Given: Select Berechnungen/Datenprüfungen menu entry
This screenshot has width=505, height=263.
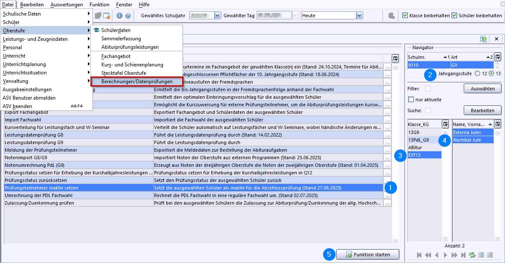Looking at the screenshot, I should point(137,81).
